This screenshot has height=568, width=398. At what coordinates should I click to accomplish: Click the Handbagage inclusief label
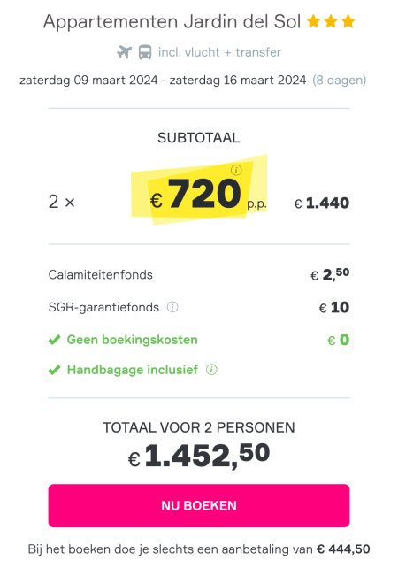(133, 370)
